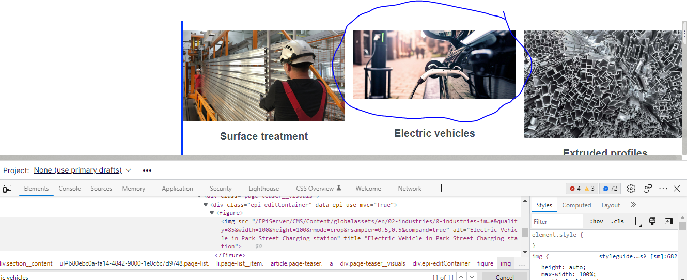Collapse the figure element node

[x=212, y=213]
